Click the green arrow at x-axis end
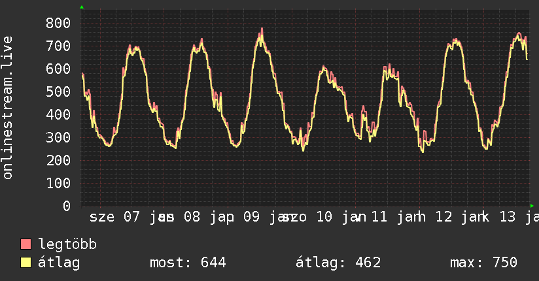 (x=532, y=206)
